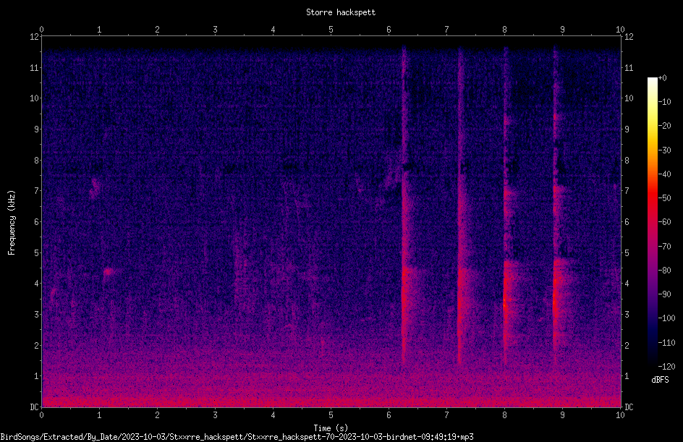Click the 'DC' label on the right frequency axis
Image resolution: width=683 pixels, height=442 pixels.
629,407
